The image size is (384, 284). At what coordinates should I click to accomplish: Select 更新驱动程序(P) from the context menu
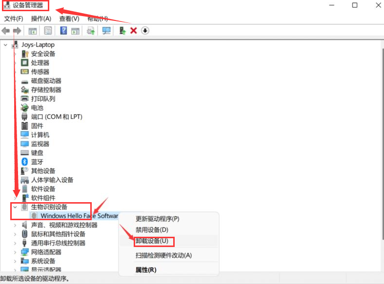157,219
